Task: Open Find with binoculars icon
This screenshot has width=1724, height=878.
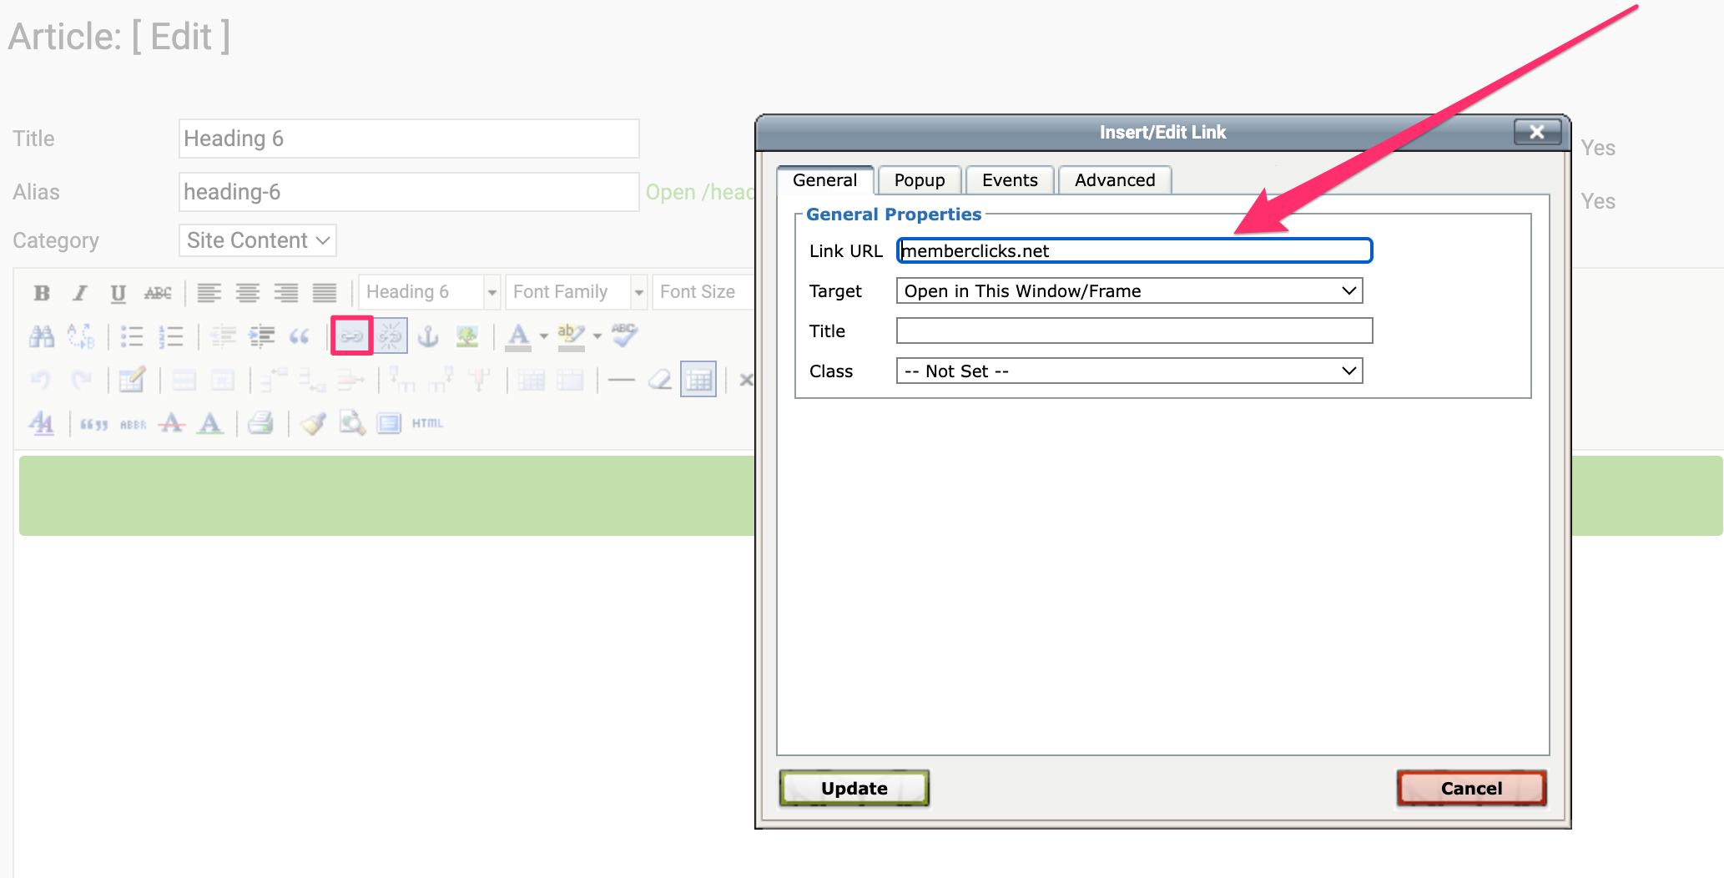Action: (42, 336)
